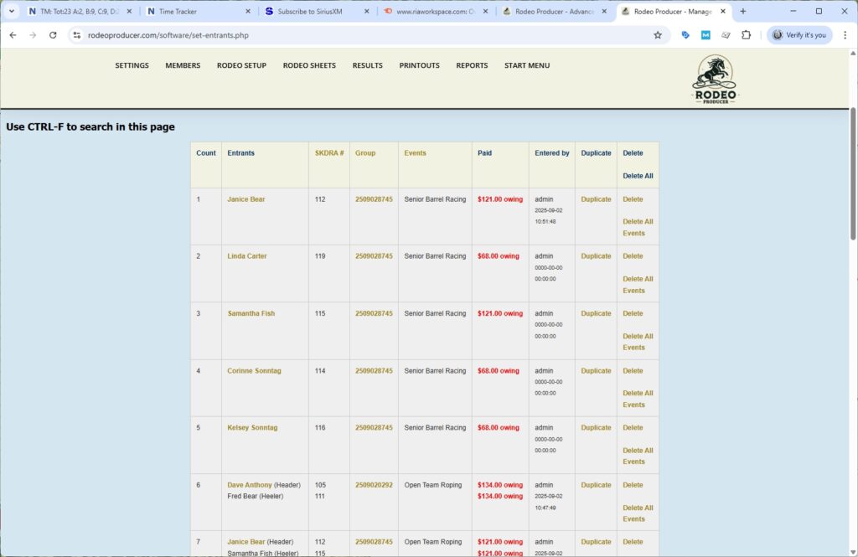Toggle the bookmark star for this page
858x557 pixels.
pos(657,36)
